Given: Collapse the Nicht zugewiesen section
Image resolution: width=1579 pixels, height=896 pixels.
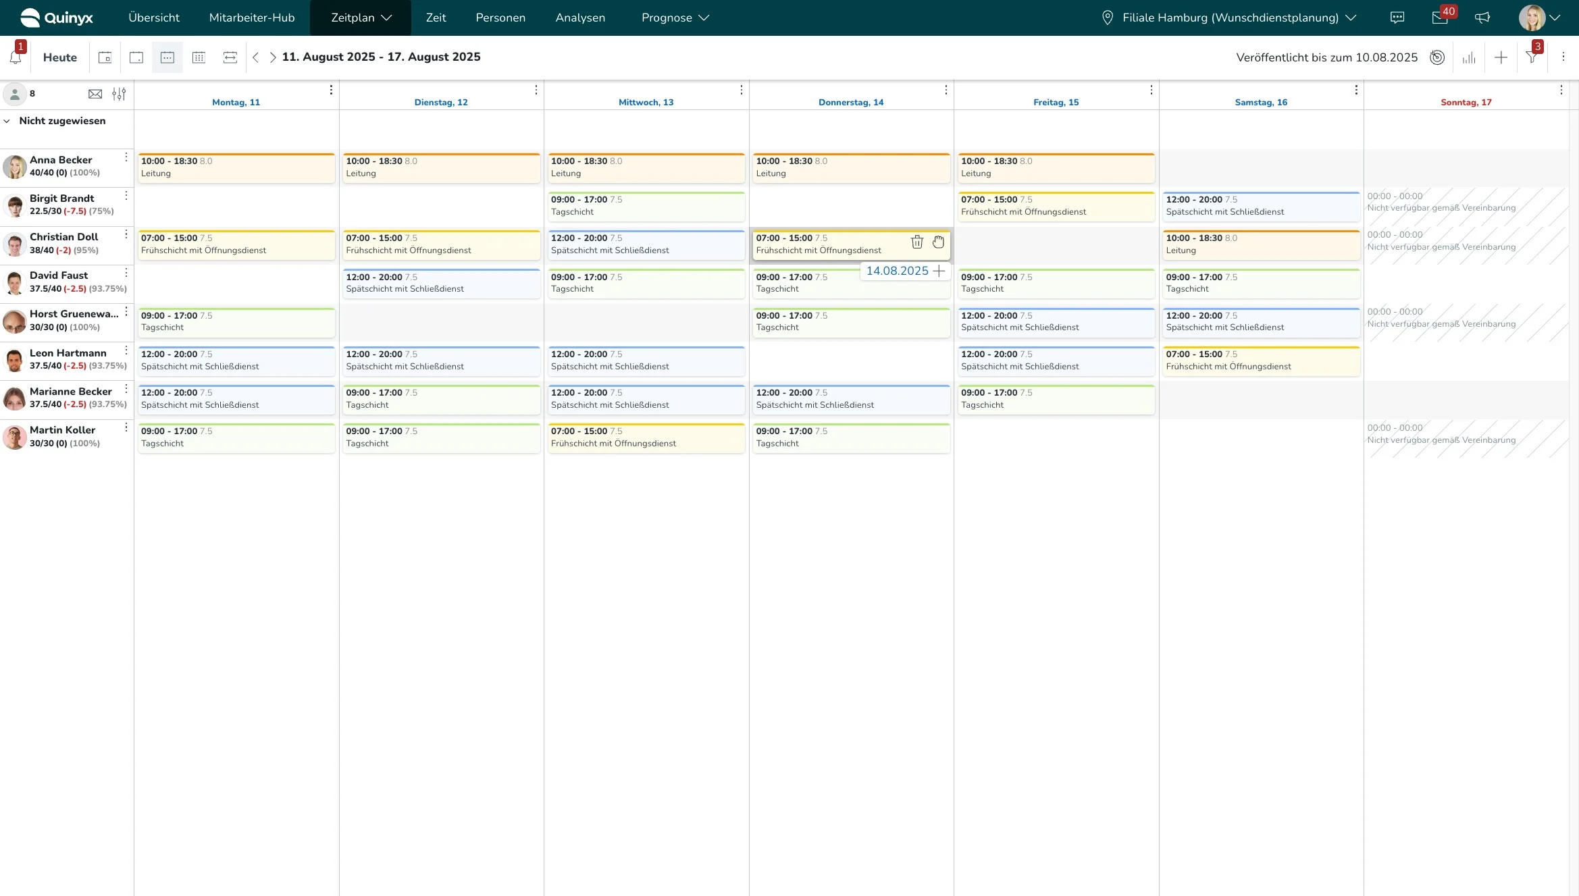Looking at the screenshot, I should click(7, 122).
